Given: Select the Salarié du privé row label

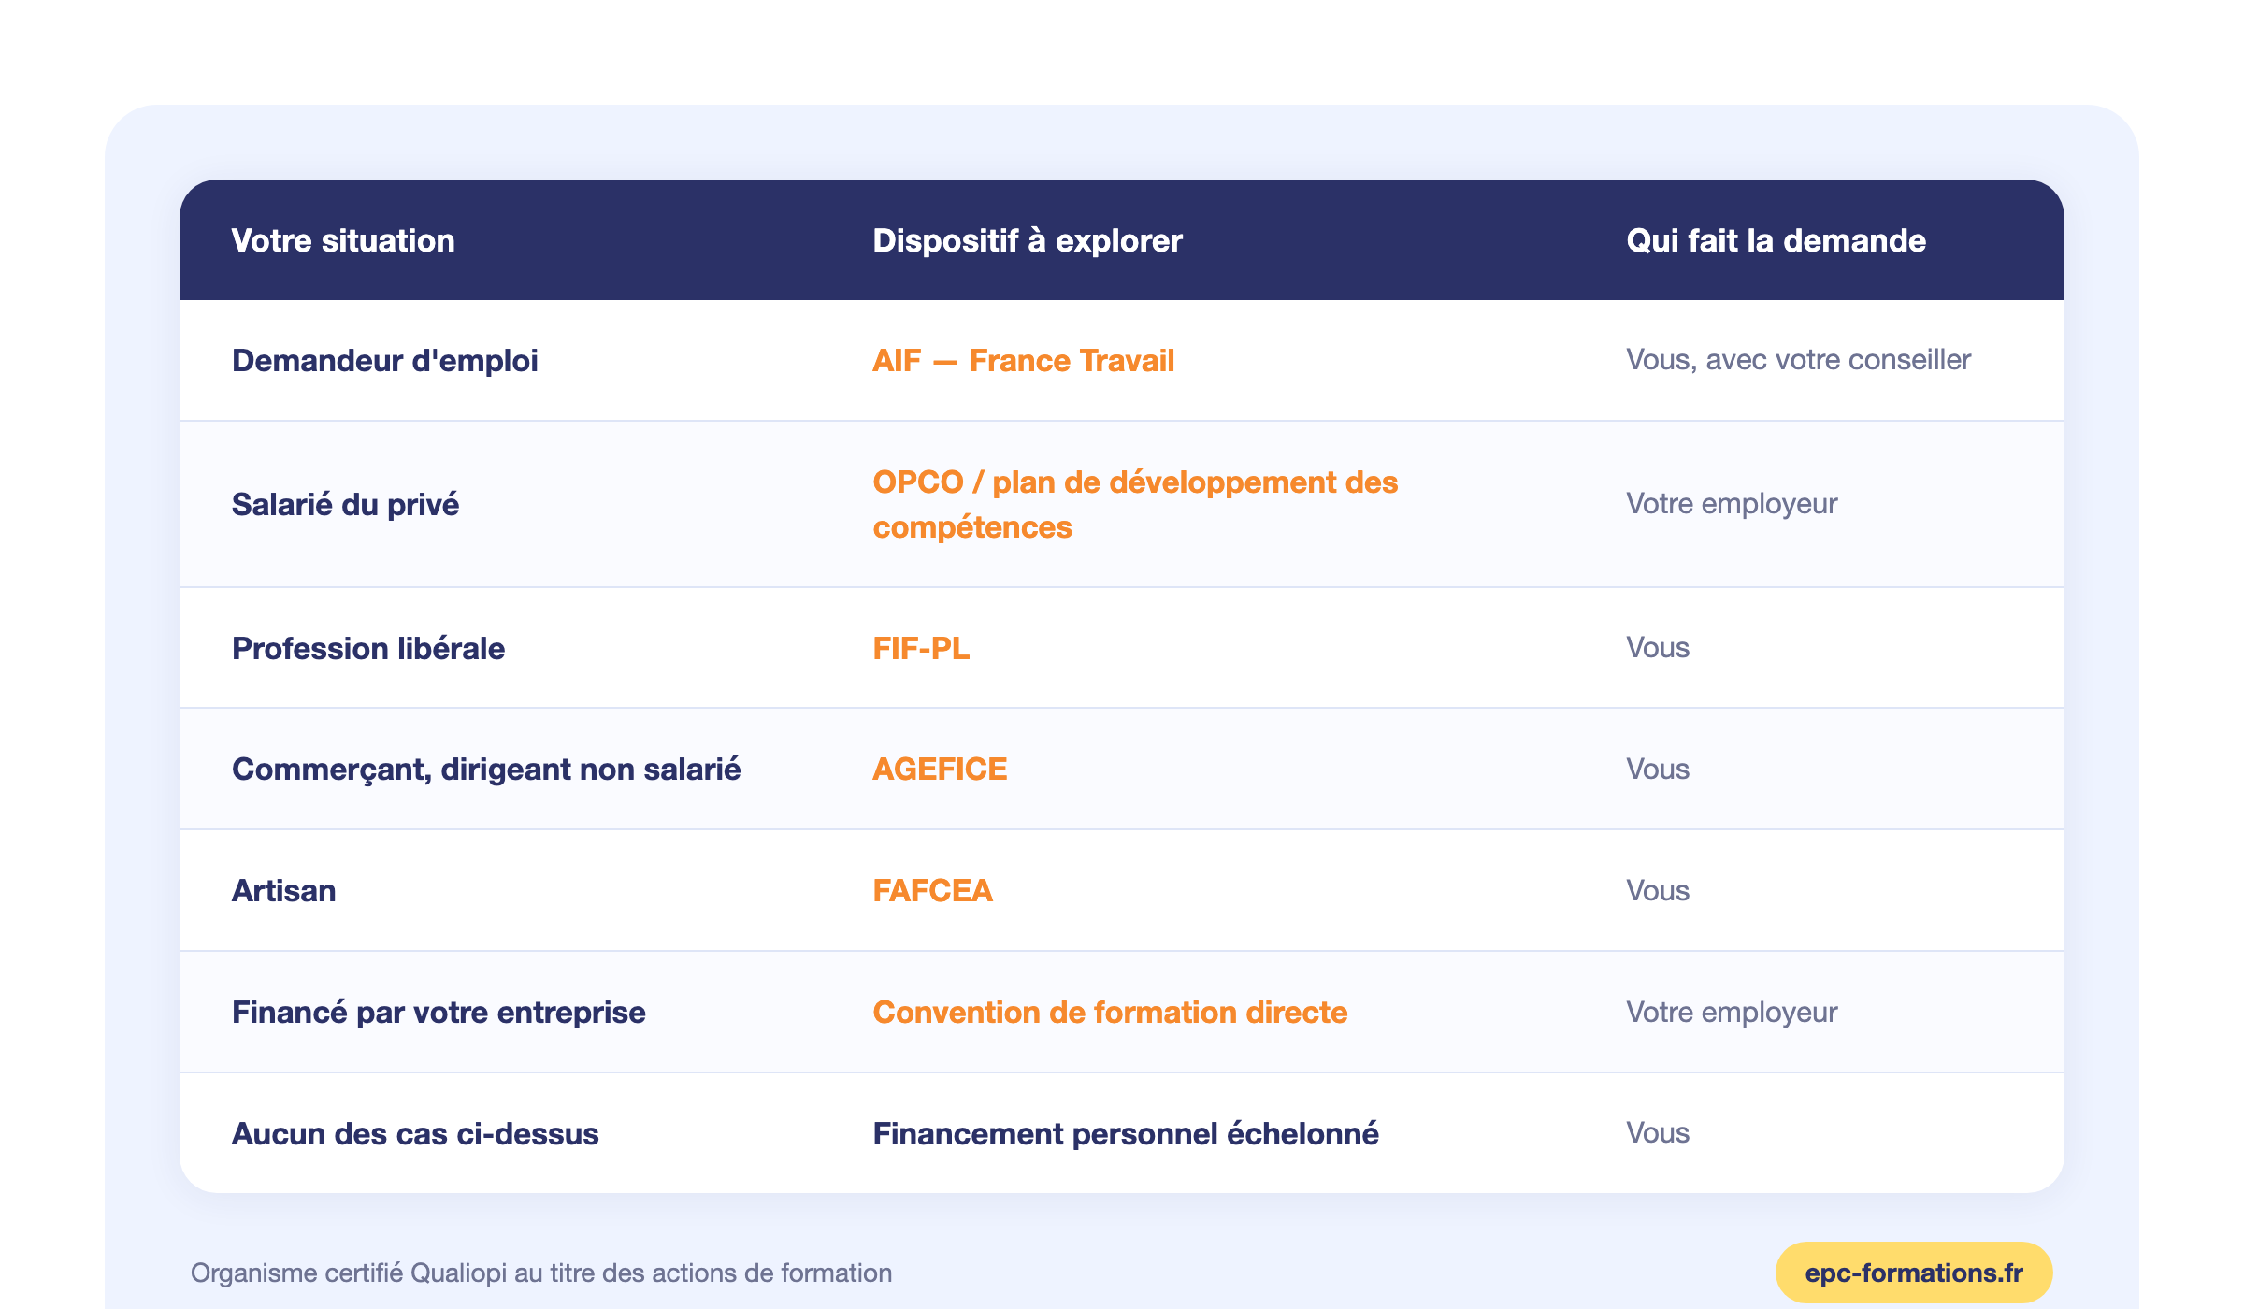Looking at the screenshot, I should (x=345, y=505).
